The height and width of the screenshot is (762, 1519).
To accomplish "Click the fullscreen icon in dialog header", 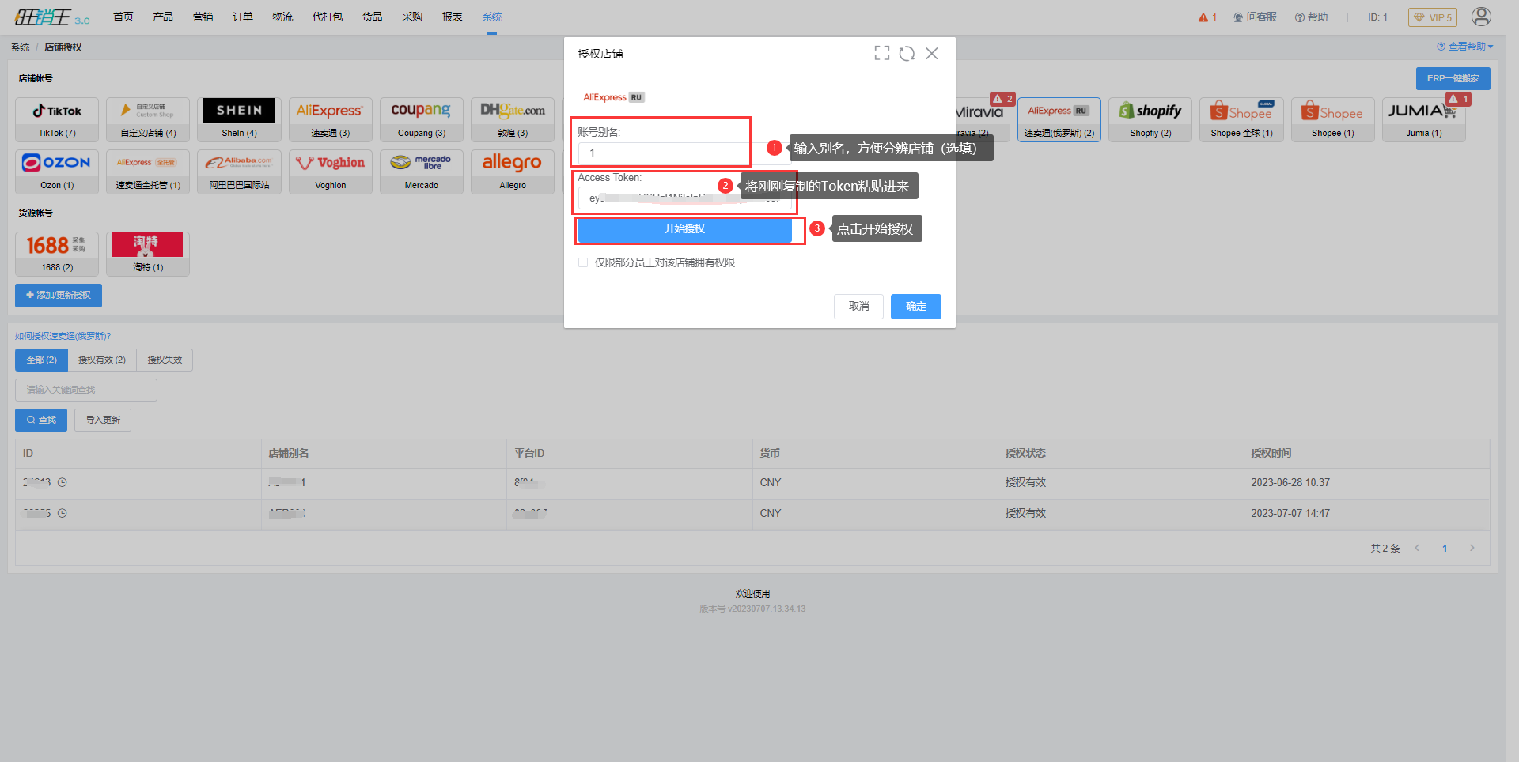I will (x=881, y=53).
